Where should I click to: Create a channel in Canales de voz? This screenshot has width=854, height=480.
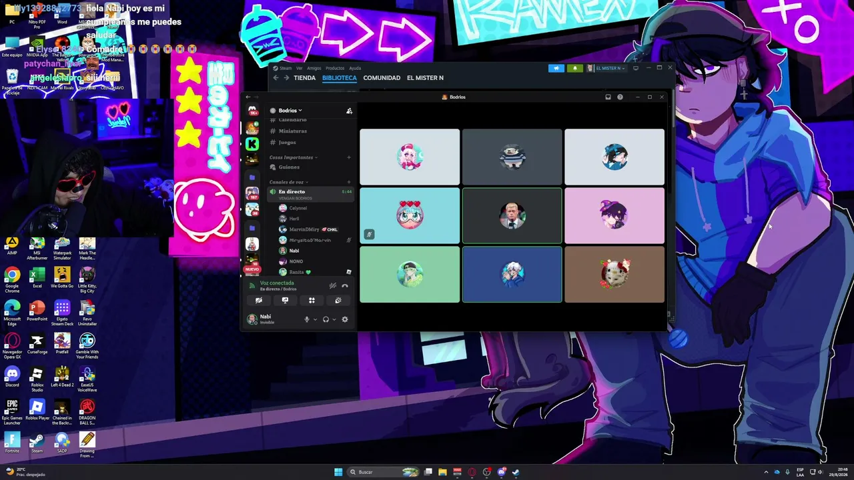pyautogui.click(x=349, y=182)
